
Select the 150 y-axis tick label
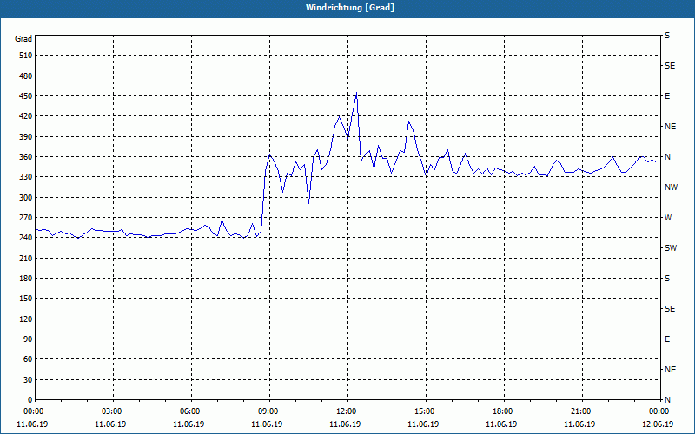(26, 299)
